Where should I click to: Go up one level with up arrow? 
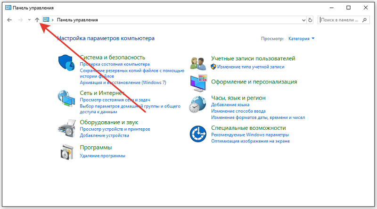point(37,20)
